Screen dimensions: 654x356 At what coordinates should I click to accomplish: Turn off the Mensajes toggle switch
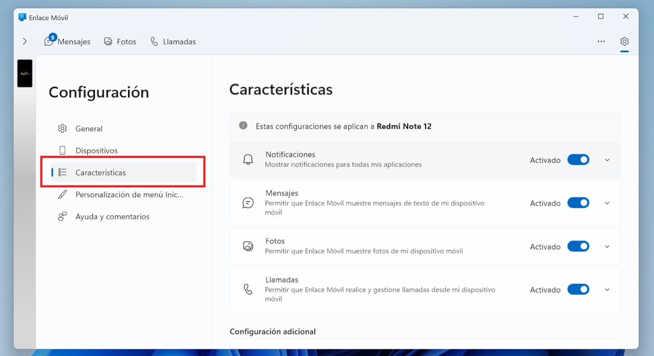click(578, 203)
